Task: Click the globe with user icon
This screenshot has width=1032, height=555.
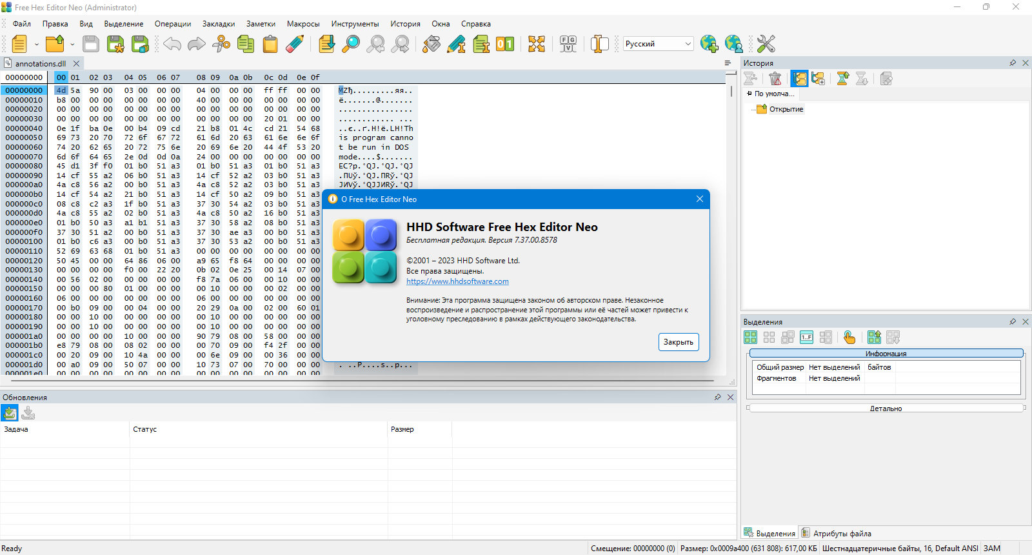Action: click(733, 44)
